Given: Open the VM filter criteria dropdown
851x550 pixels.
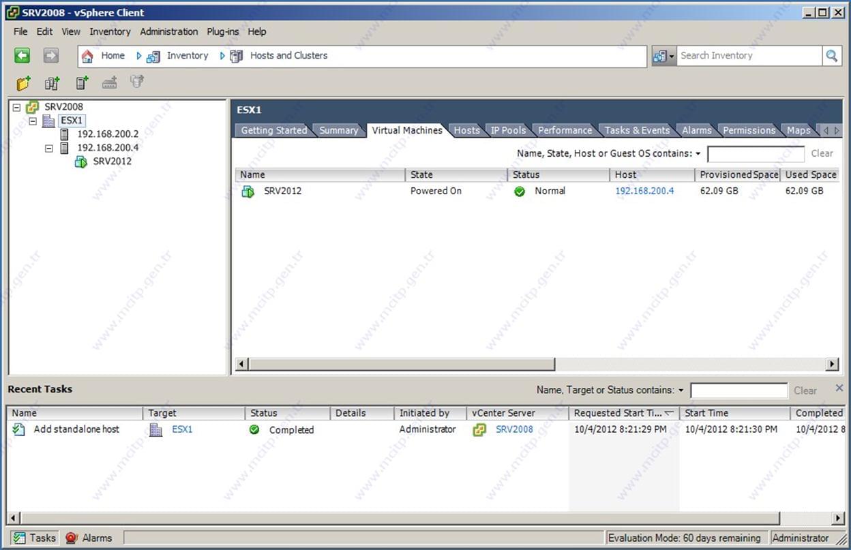Looking at the screenshot, I should pyautogui.click(x=698, y=154).
